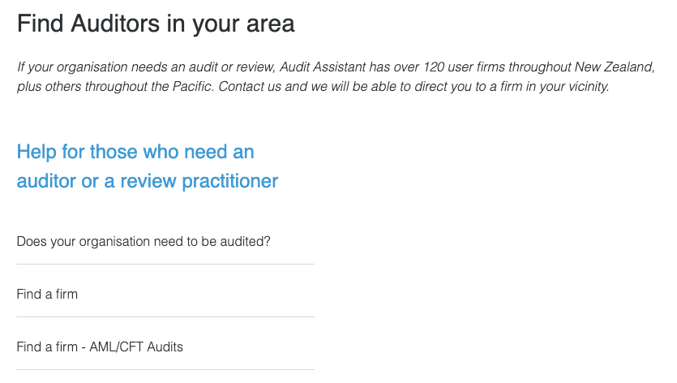Click divider line below "Find a firm"
677x383 pixels.
(x=165, y=316)
